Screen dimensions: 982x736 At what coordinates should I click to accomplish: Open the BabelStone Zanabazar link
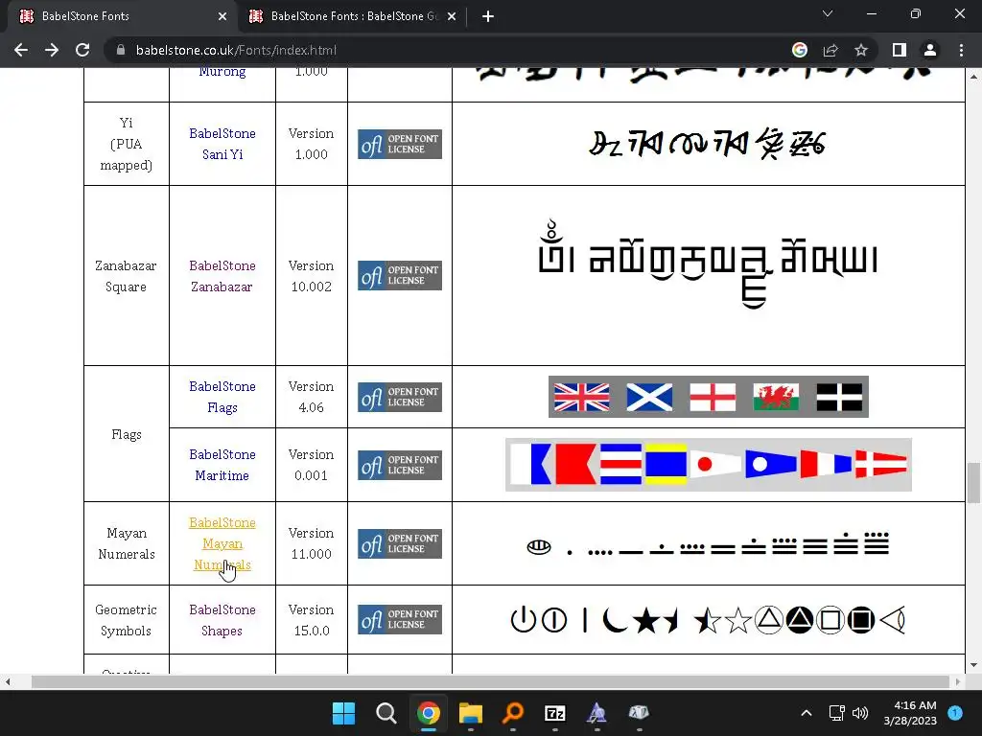click(x=222, y=276)
